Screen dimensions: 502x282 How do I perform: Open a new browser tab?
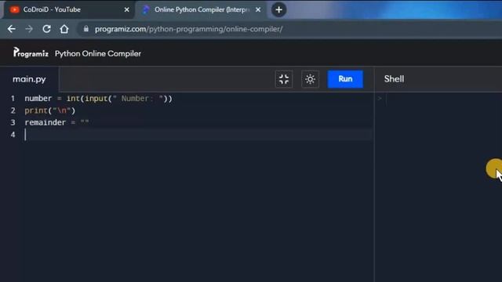(x=279, y=9)
